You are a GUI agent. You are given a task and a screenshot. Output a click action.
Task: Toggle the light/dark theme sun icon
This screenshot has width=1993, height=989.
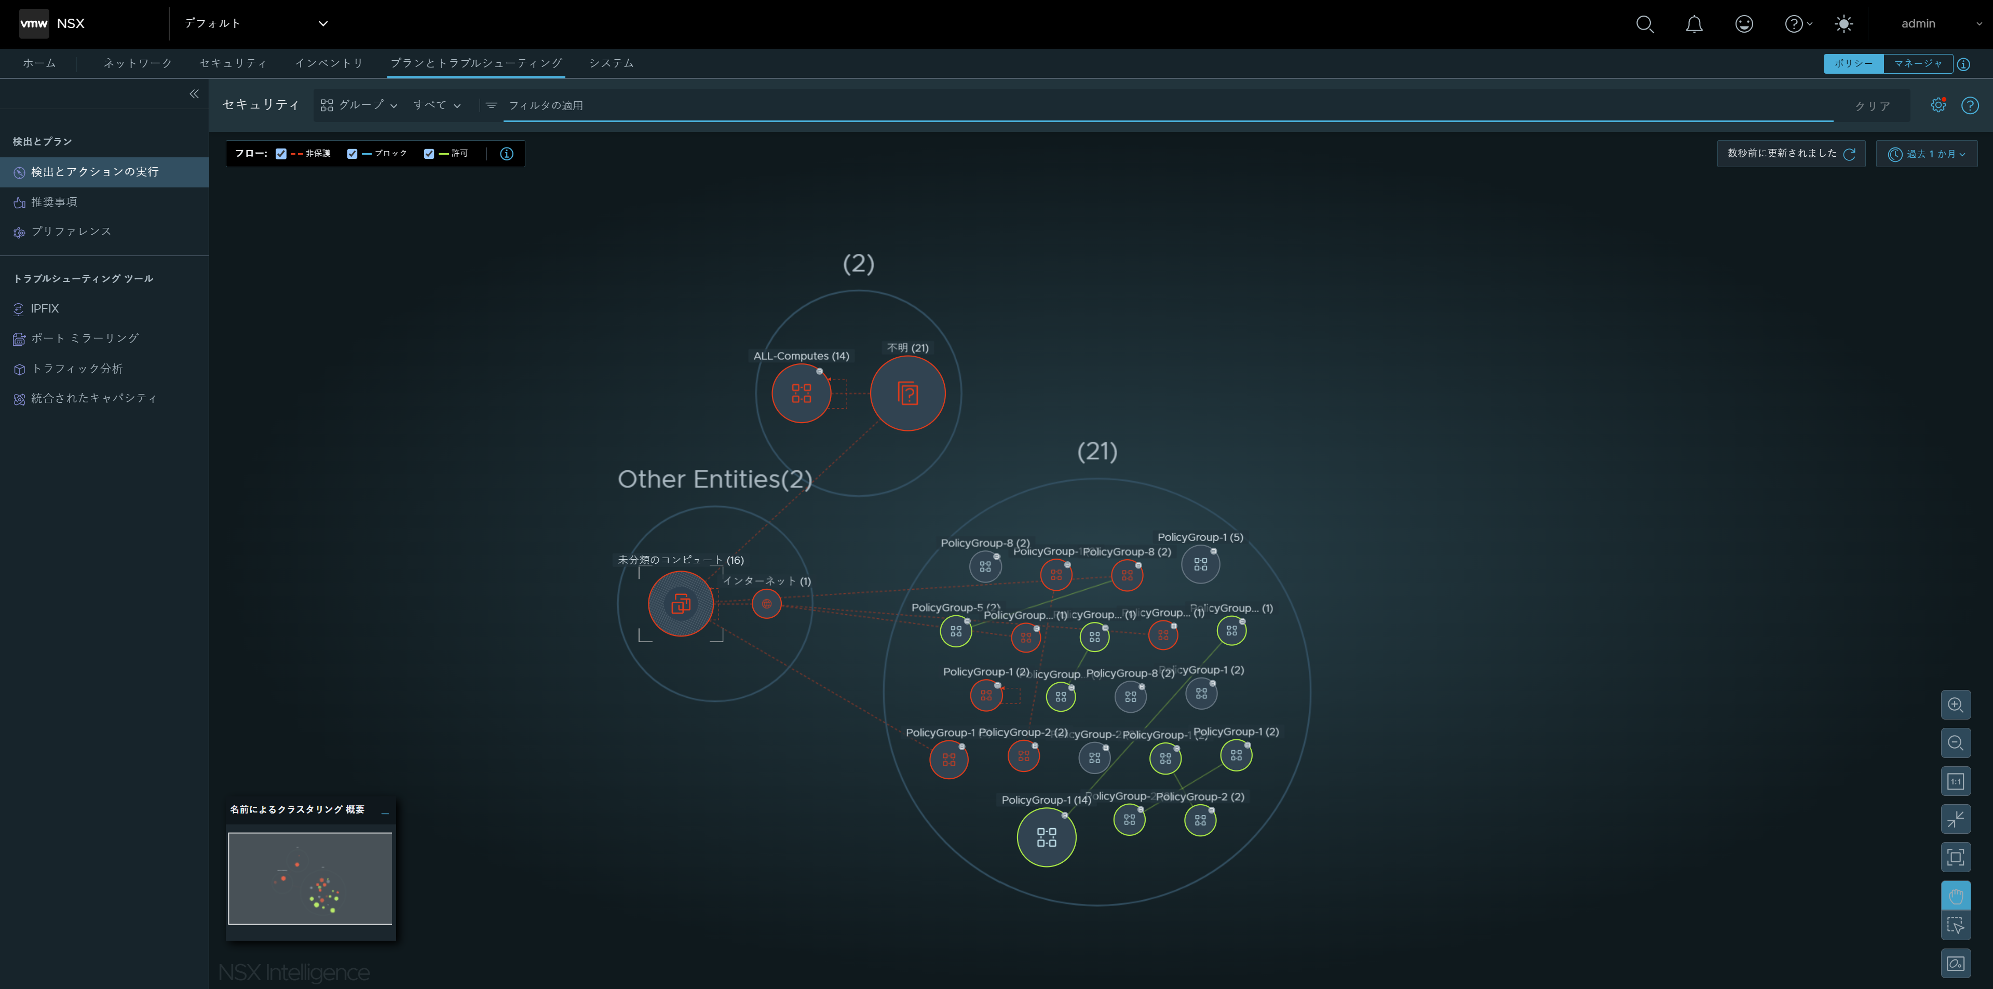click(x=1843, y=24)
